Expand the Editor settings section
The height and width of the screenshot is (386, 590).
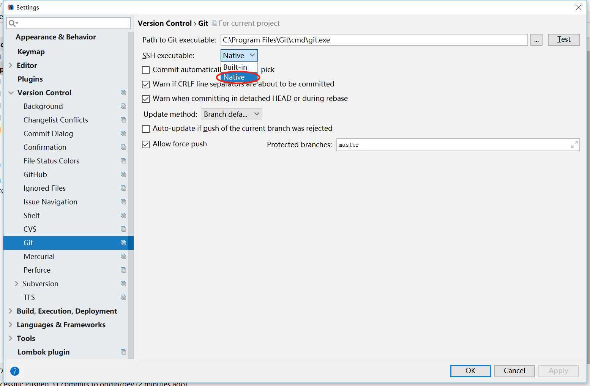(11, 65)
